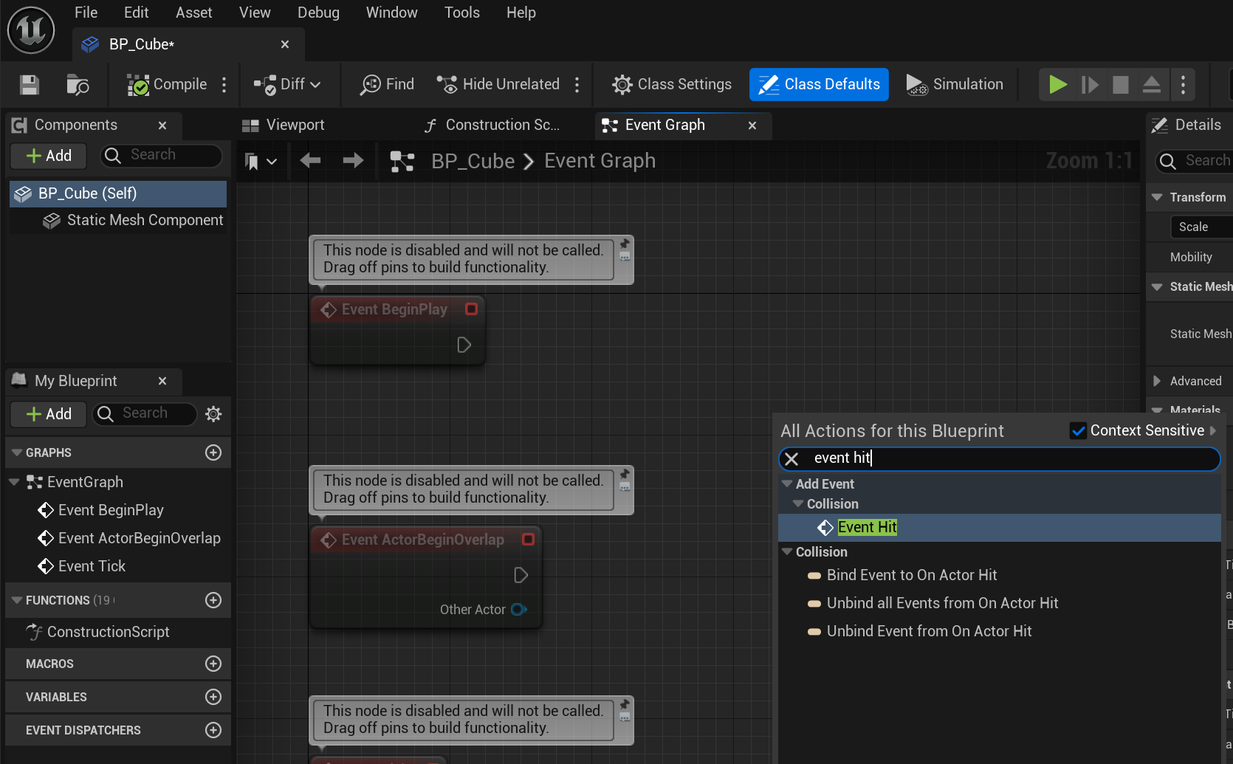This screenshot has width=1233, height=764.
Task: Open Simulation mode
Action: click(955, 85)
